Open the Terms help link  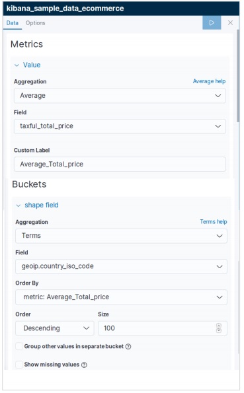(214, 221)
